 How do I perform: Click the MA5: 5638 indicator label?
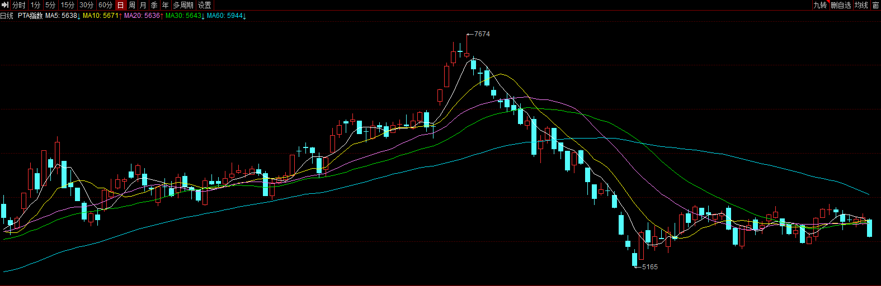tap(63, 16)
